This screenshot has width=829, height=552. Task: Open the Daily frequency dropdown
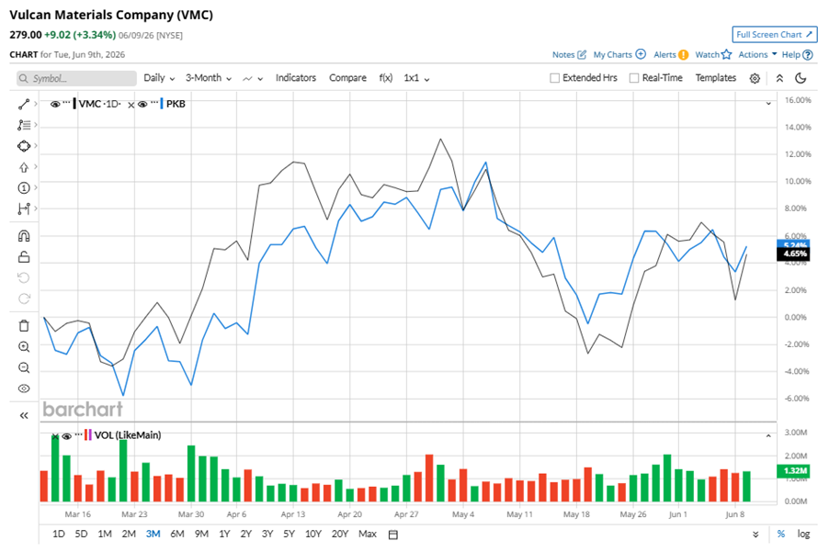159,78
